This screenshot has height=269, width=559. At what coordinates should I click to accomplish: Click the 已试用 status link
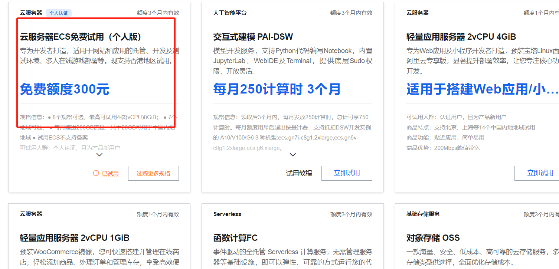(x=110, y=174)
